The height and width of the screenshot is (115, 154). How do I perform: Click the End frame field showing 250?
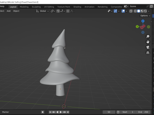[143, 112]
